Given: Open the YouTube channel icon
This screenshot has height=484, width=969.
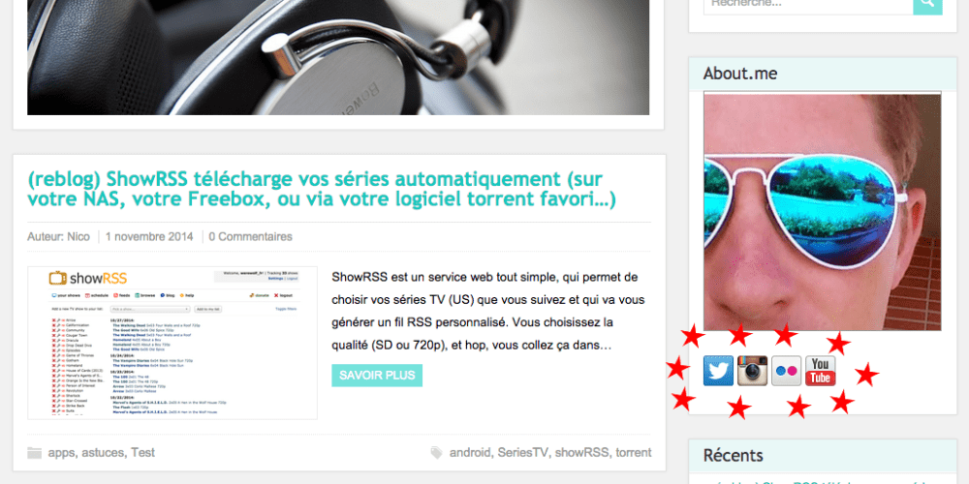Looking at the screenshot, I should (820, 371).
